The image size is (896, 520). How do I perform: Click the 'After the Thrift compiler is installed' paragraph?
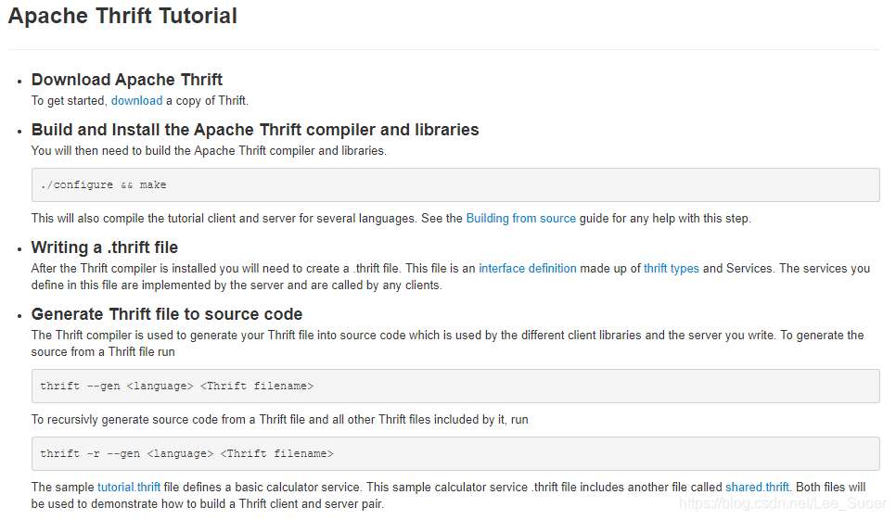(450, 277)
